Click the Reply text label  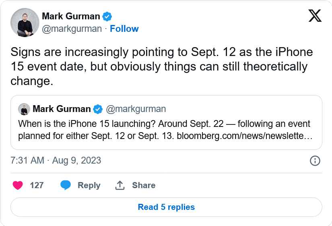click(x=89, y=185)
